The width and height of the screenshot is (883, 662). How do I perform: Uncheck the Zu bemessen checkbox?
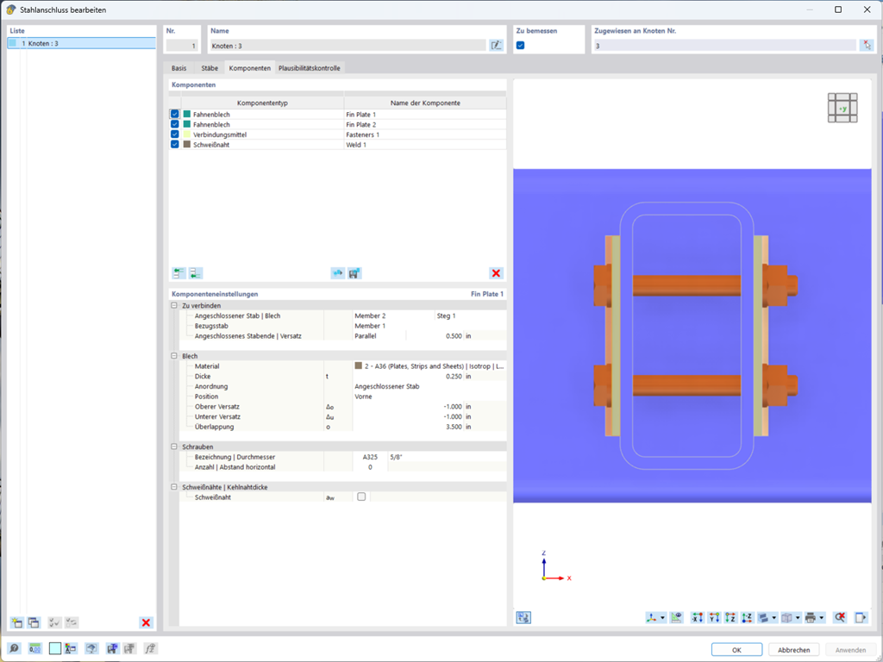click(520, 45)
